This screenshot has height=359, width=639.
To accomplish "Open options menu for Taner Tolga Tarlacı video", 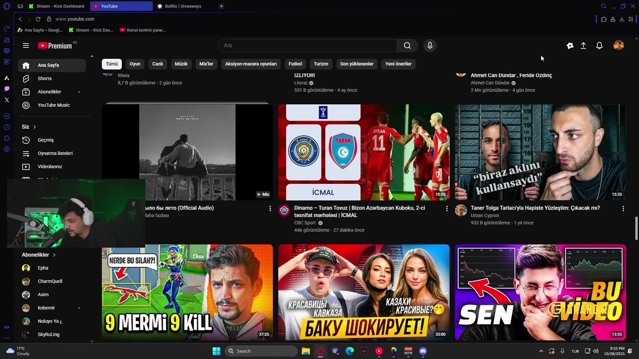I will 623,208.
